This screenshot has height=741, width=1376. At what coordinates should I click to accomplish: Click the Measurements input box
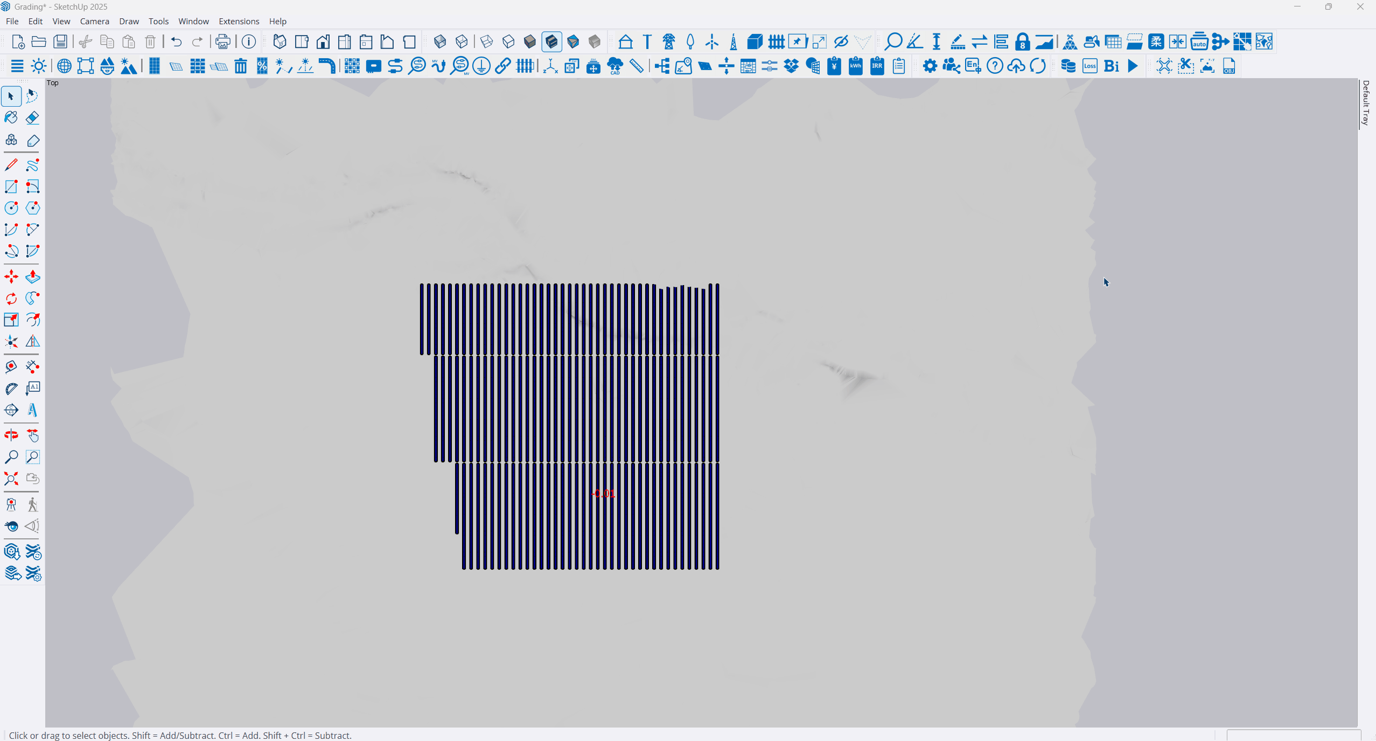coord(1294,736)
